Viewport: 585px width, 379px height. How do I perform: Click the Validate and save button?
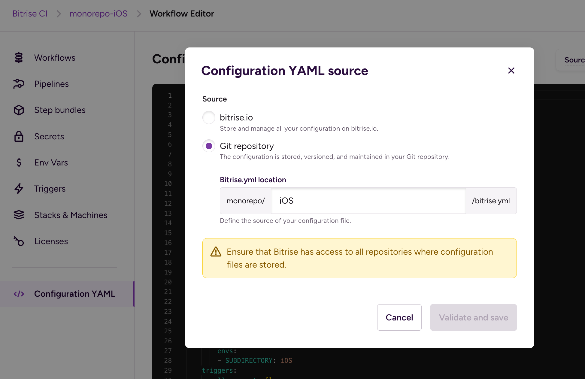474,317
